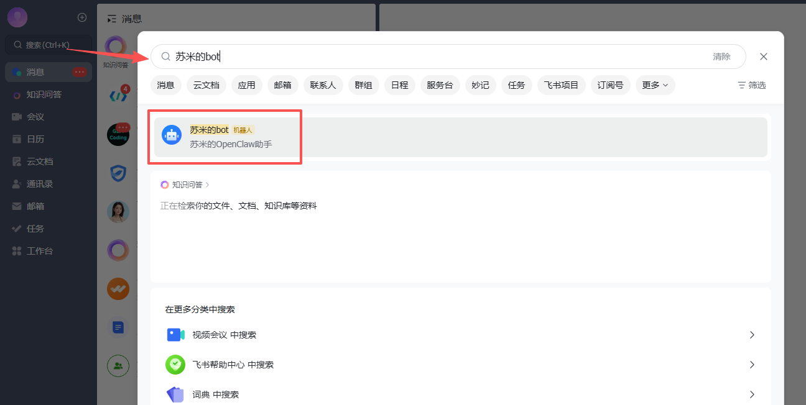This screenshot has width=806, height=405.
Task: Open 邮箱 mail in the sidebar
Action: point(35,206)
